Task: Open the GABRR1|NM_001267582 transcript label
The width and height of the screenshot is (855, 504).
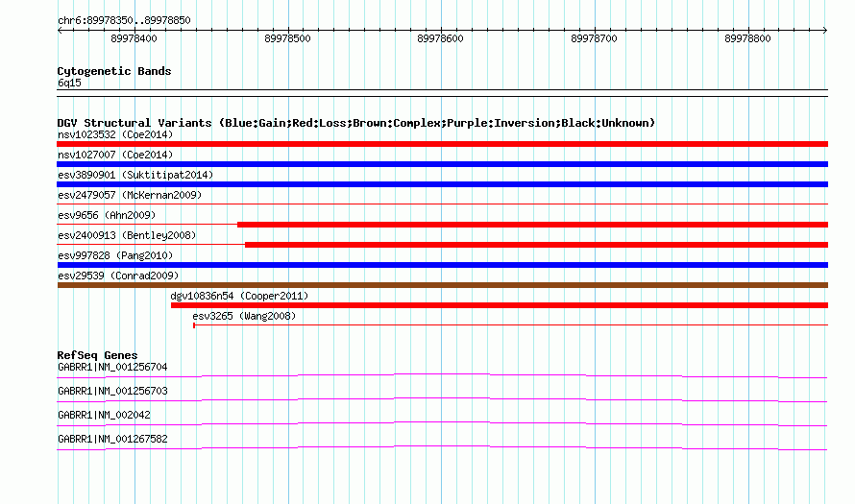Action: coord(112,439)
